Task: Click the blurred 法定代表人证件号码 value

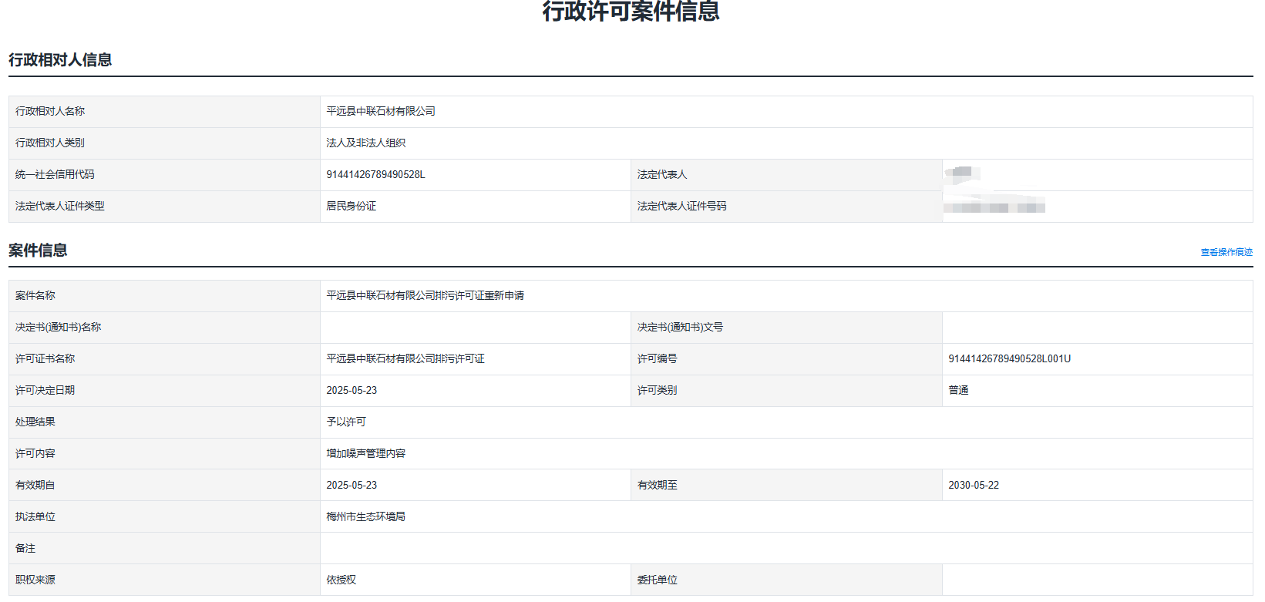Action: click(994, 207)
